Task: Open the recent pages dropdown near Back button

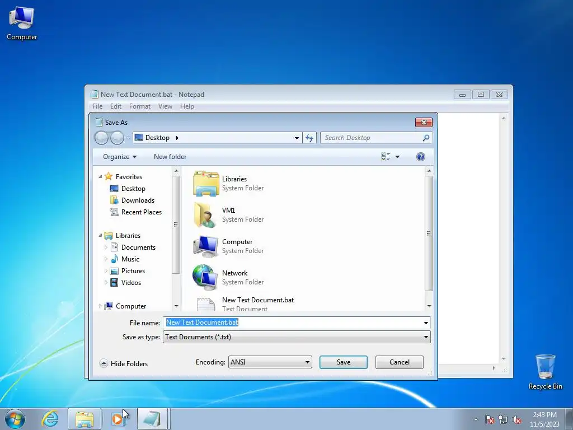Action: [128, 138]
